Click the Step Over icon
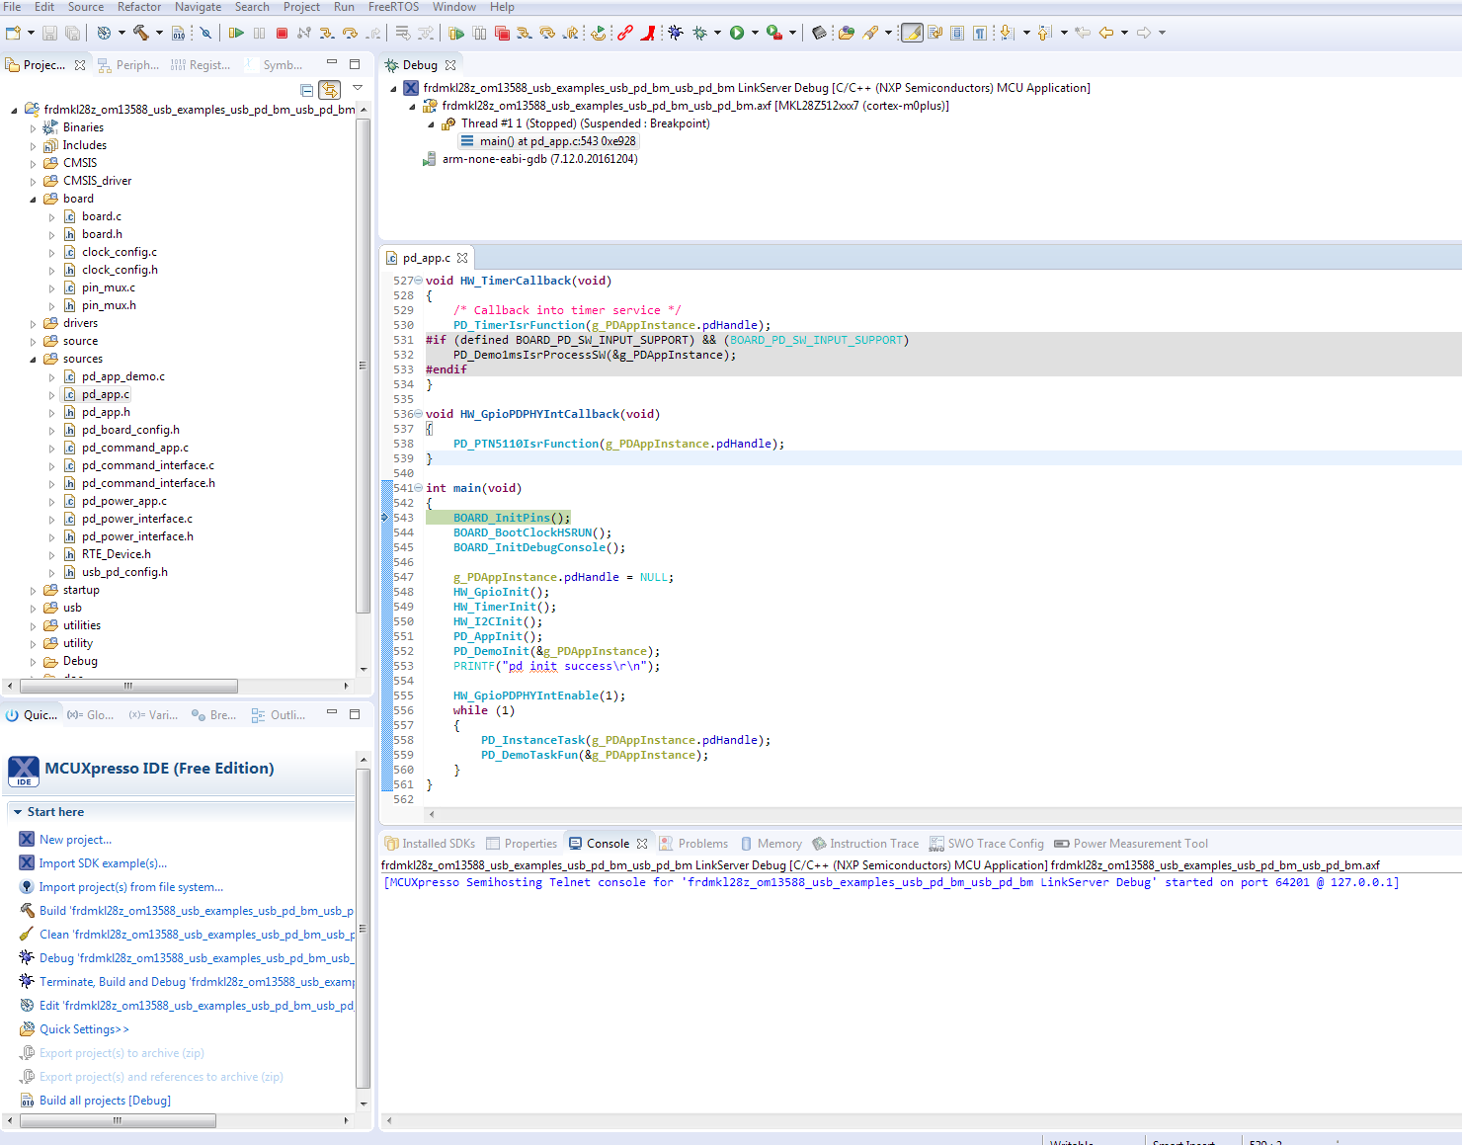This screenshot has height=1145, width=1462. coord(350,33)
